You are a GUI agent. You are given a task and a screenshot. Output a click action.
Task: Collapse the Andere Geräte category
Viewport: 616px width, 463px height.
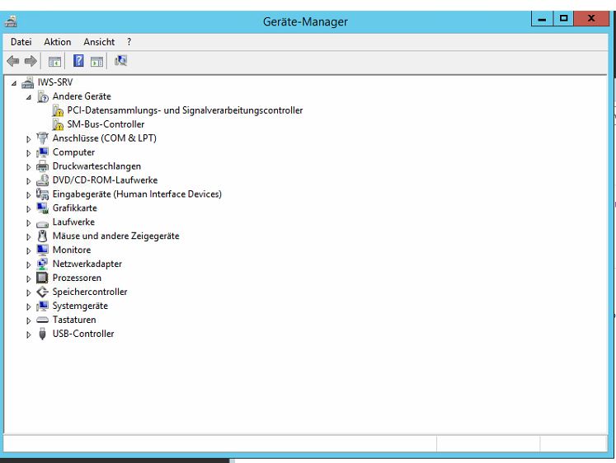tap(29, 97)
